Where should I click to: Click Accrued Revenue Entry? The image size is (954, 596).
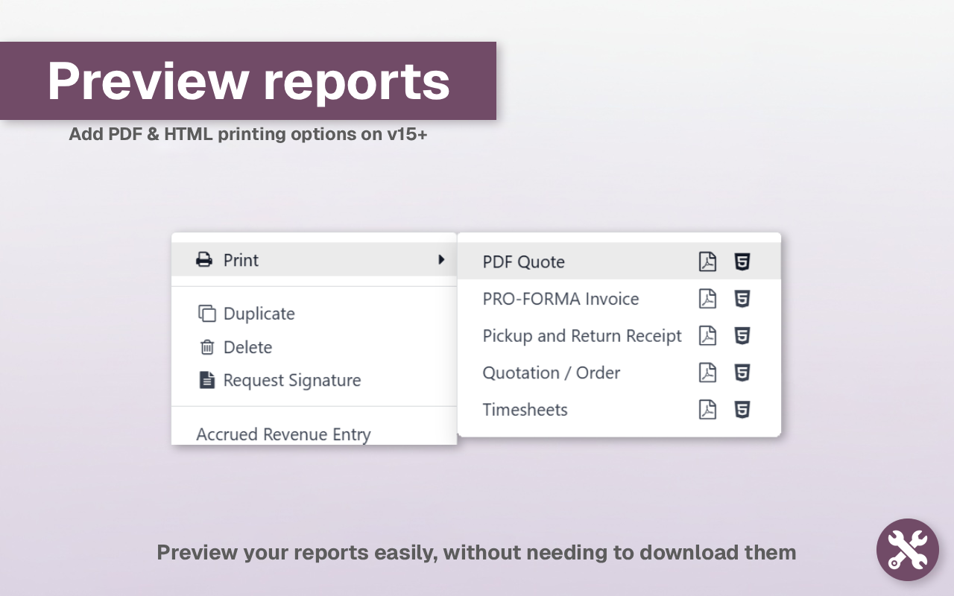tap(283, 434)
